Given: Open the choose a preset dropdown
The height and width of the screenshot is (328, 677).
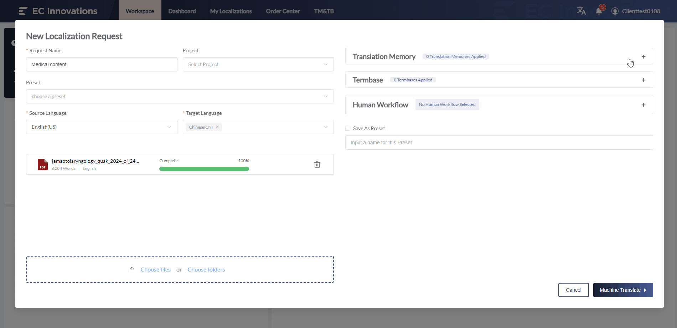Looking at the screenshot, I should point(180,96).
